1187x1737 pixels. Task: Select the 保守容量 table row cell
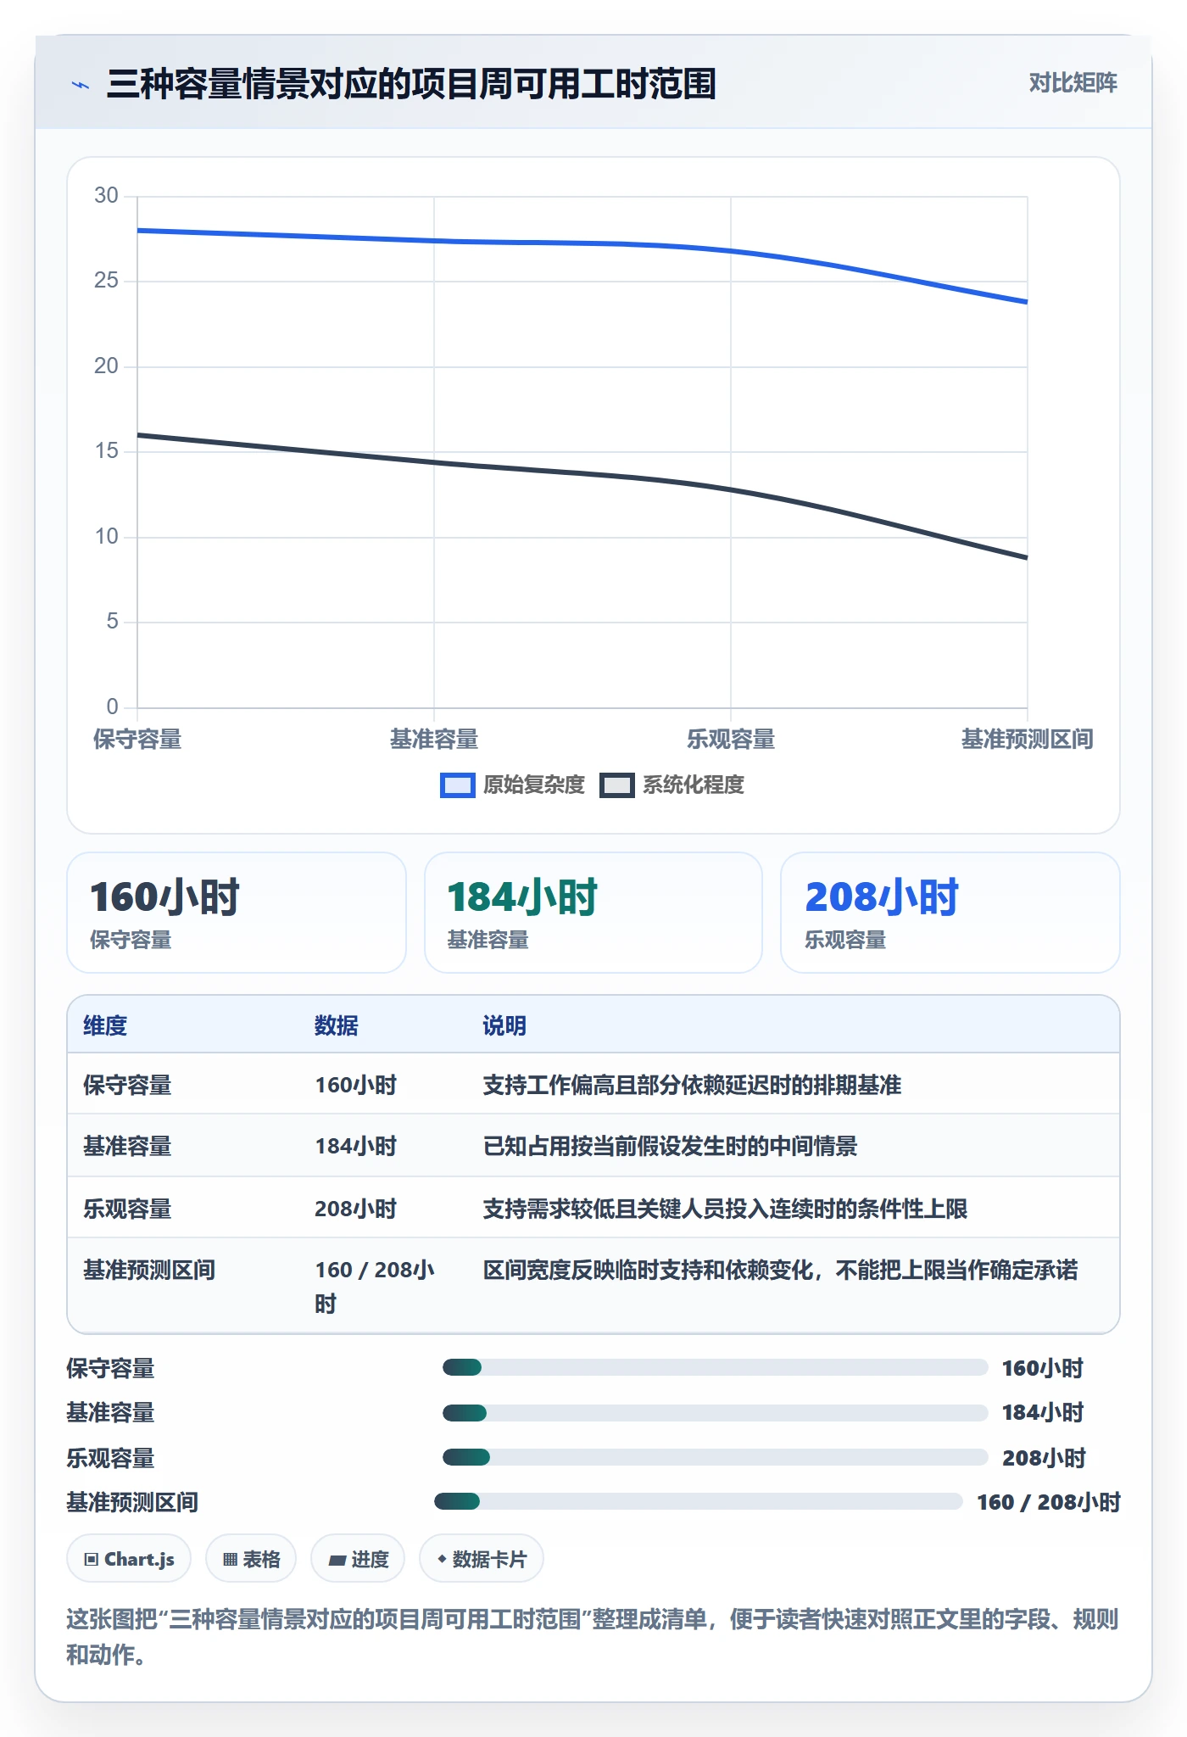pos(127,1085)
